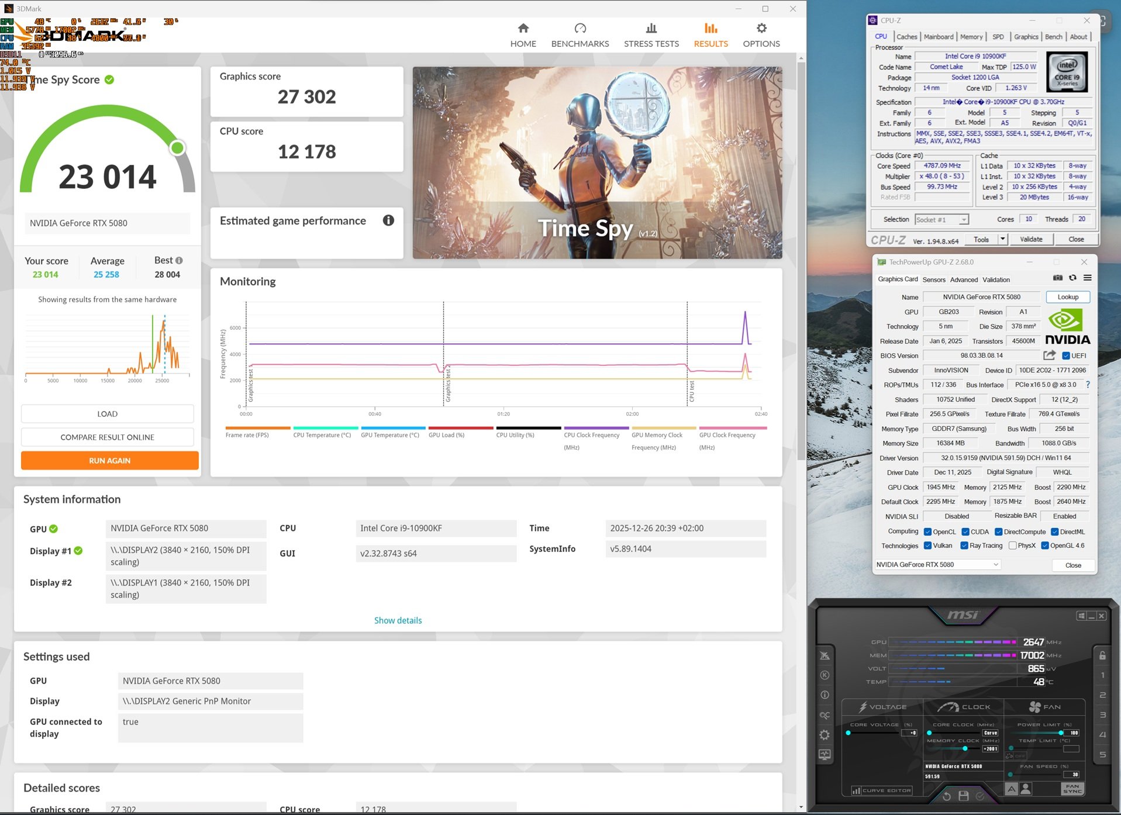
Task: Open the GPU-Z hamburger menu icon
Action: click(x=1088, y=278)
